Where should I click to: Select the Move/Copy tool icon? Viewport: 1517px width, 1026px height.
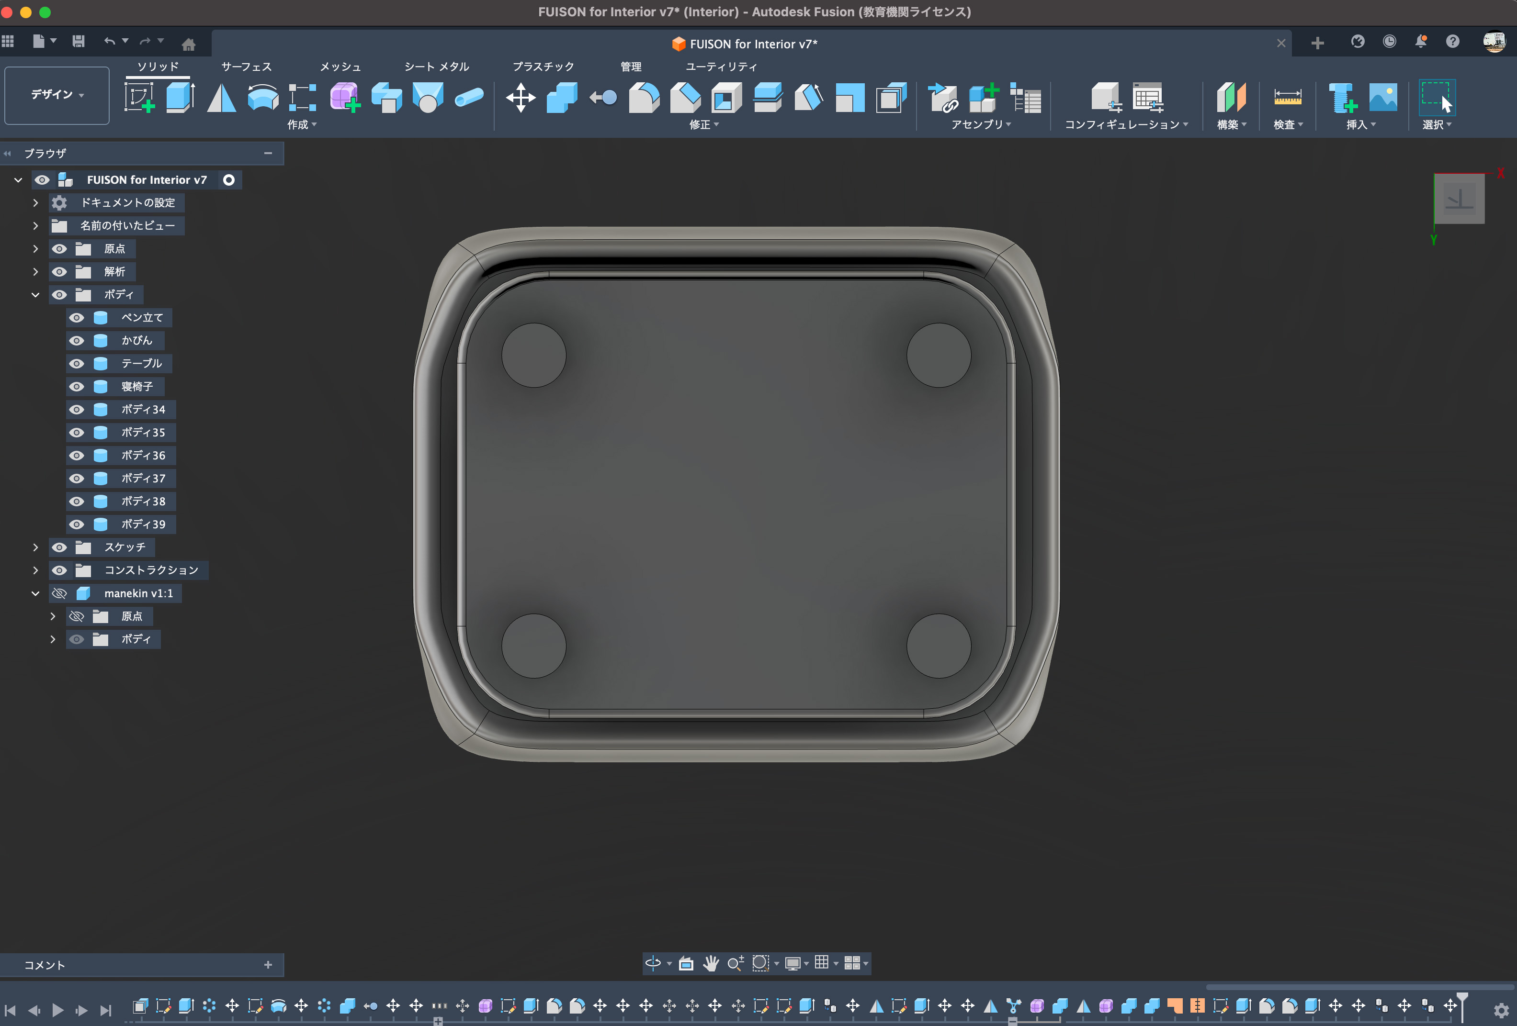(x=520, y=98)
